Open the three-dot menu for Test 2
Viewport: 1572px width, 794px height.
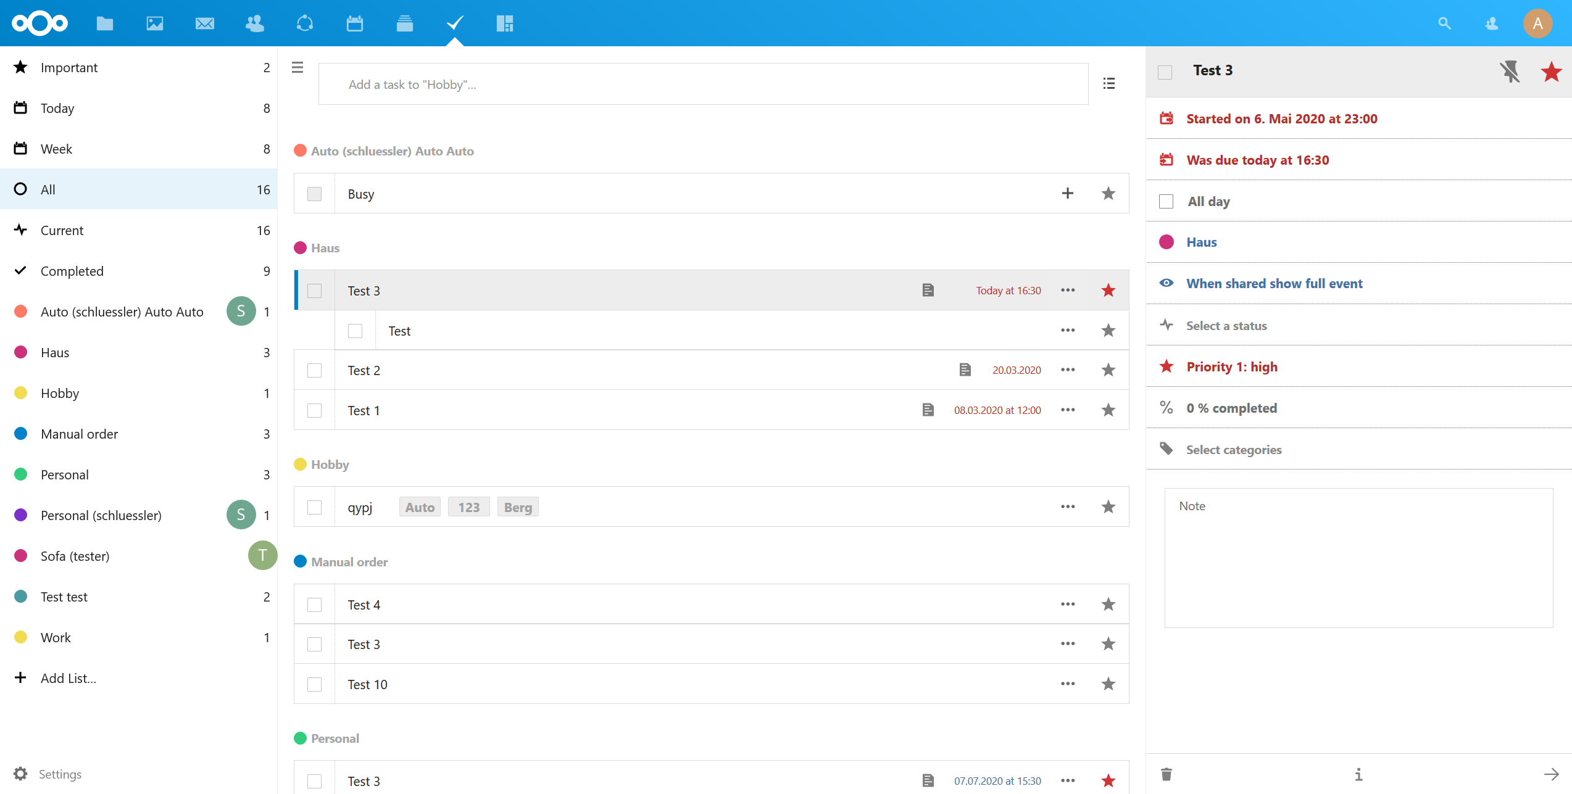[x=1068, y=370]
